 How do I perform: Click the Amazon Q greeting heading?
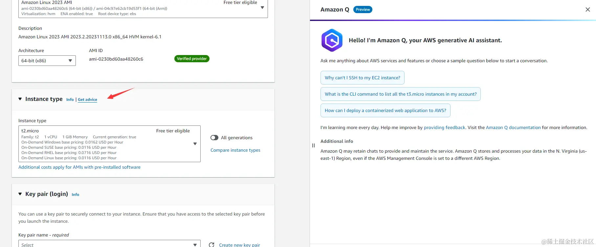[x=425, y=40]
